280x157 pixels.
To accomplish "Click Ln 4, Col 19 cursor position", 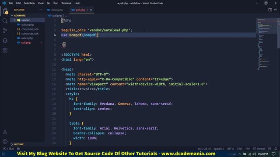I will point(204,149).
